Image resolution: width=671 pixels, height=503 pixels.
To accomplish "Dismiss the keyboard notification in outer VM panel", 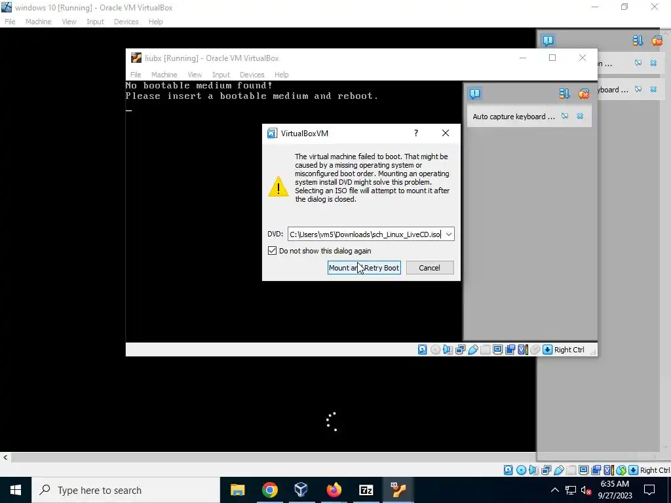I will coord(653,89).
